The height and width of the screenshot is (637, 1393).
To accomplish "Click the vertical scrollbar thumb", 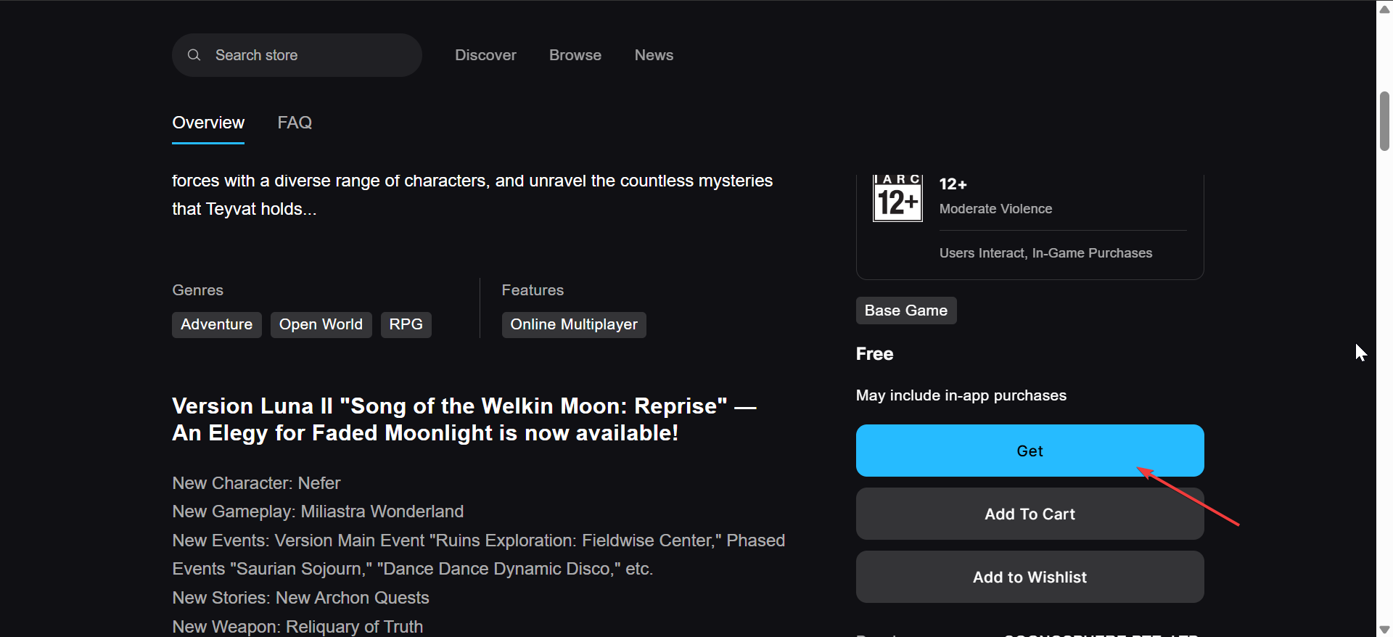I will pos(1384,121).
